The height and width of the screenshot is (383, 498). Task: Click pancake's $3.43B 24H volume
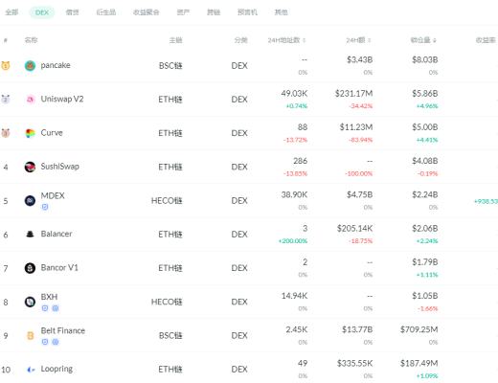point(359,59)
